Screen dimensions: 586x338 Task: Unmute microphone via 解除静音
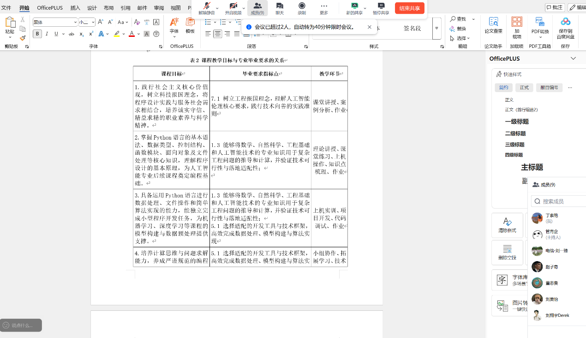coord(206,8)
